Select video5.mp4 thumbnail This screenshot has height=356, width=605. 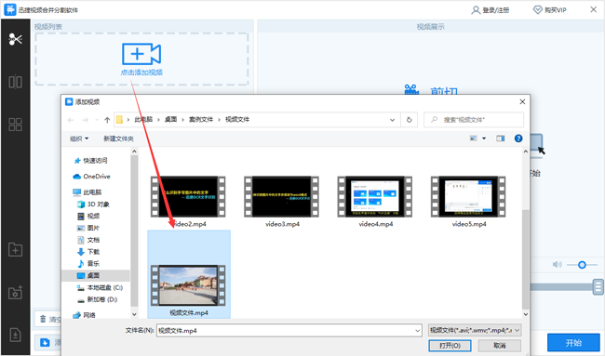(468, 196)
